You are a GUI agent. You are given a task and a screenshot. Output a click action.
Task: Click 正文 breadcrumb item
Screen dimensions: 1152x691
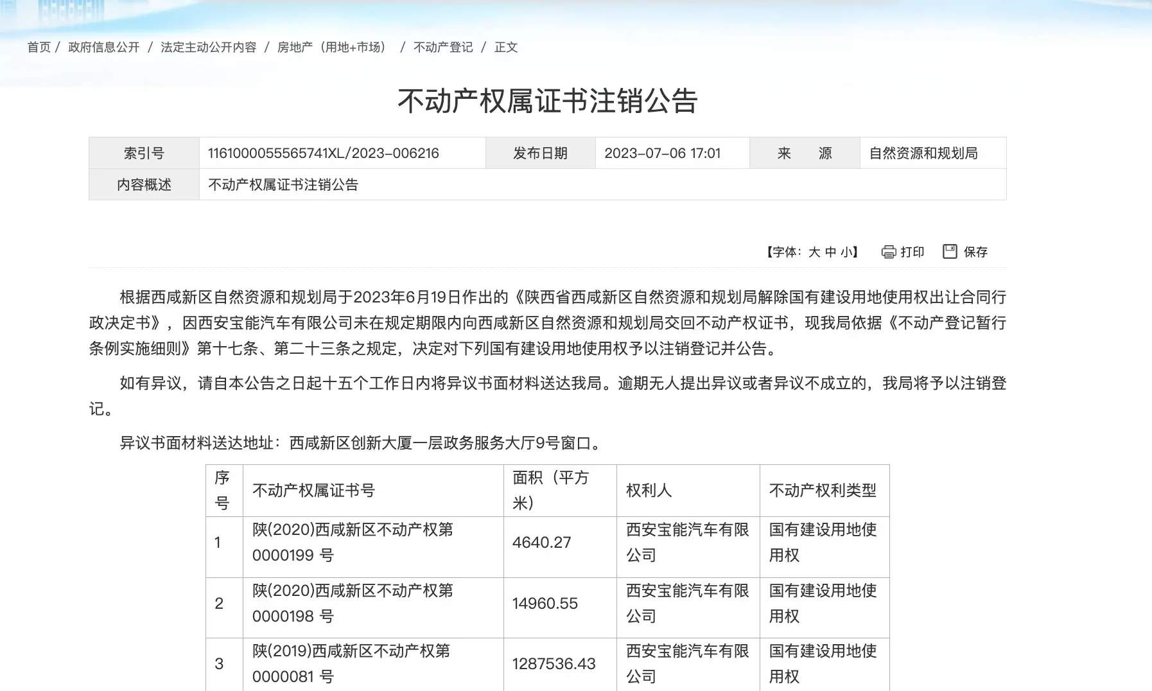tap(506, 47)
